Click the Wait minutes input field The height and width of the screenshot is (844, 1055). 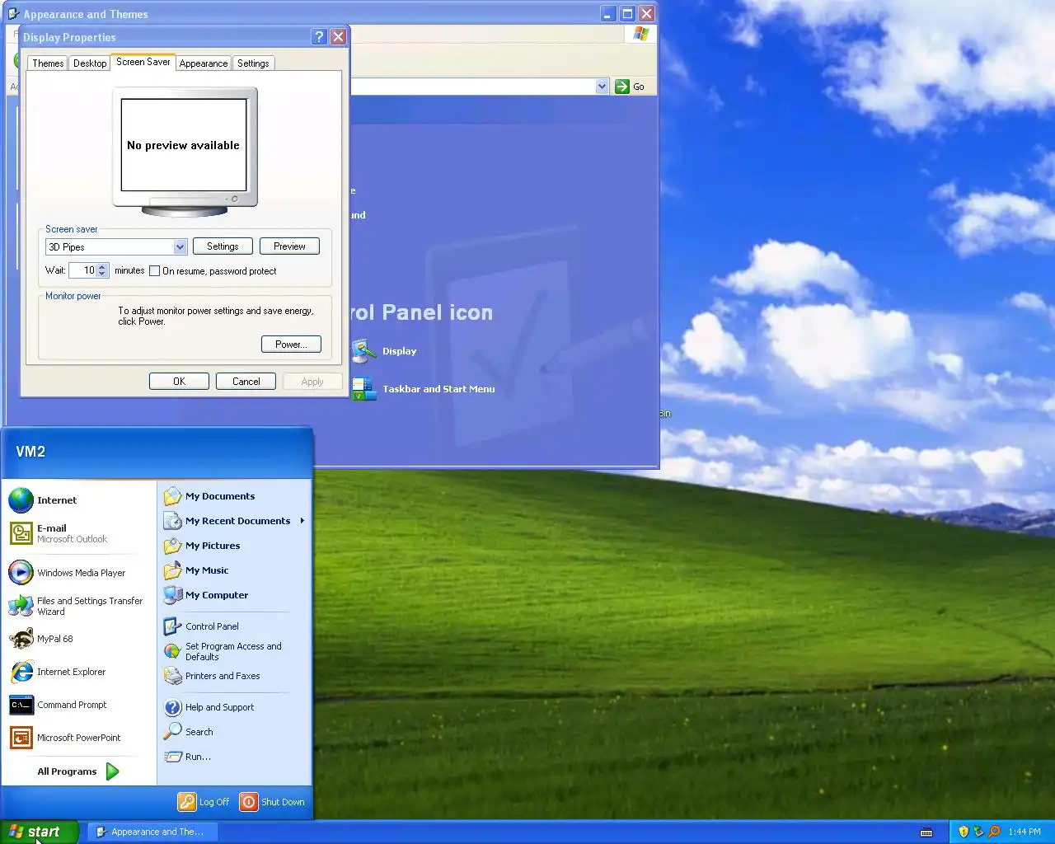[x=83, y=270]
